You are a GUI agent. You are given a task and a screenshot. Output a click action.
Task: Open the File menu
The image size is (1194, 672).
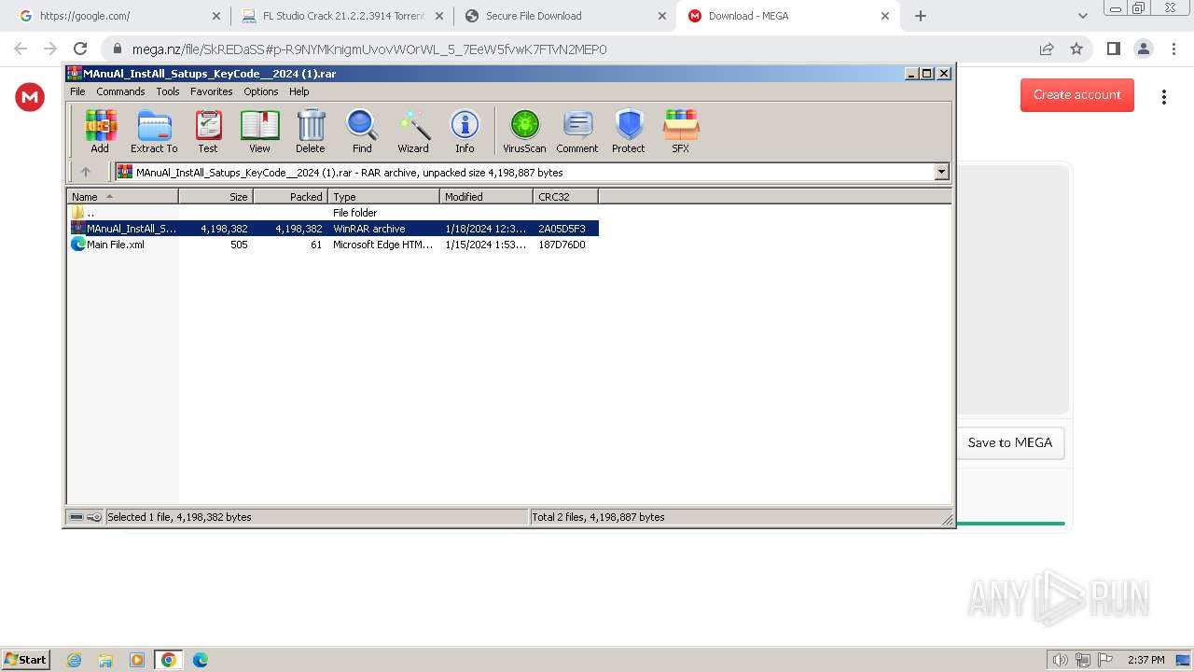tap(77, 91)
